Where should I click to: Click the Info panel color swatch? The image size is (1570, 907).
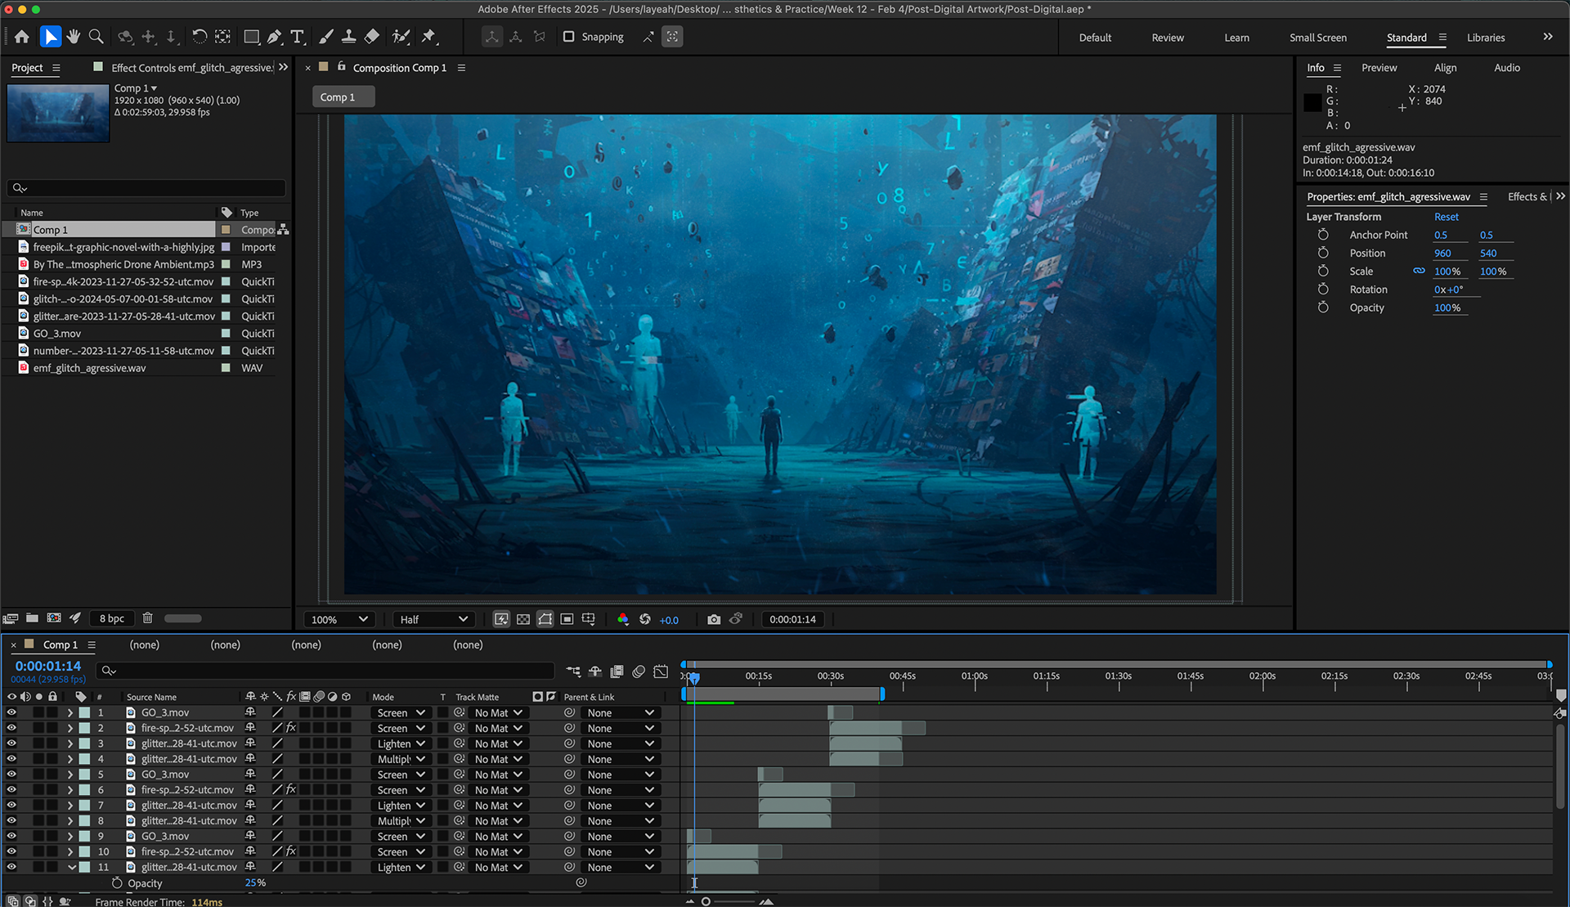(x=1312, y=102)
